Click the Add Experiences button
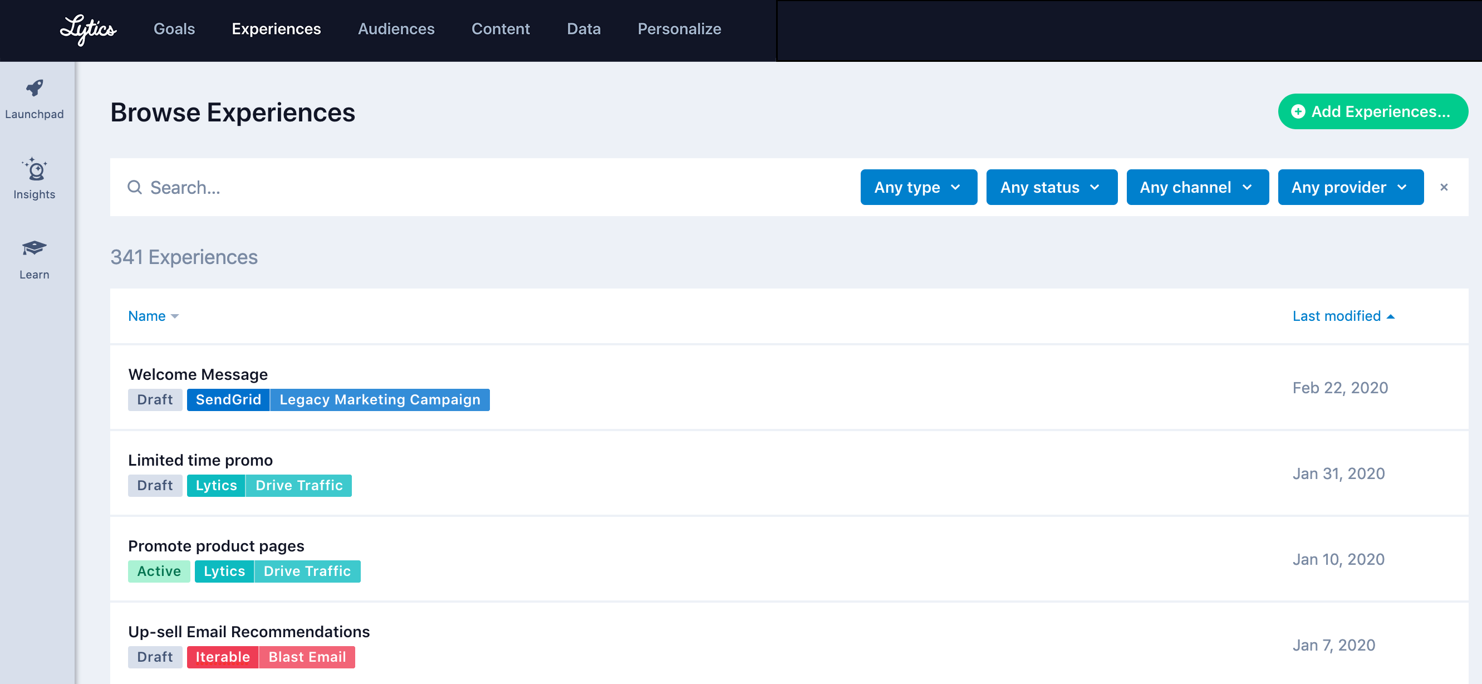The height and width of the screenshot is (684, 1482). 1373,112
